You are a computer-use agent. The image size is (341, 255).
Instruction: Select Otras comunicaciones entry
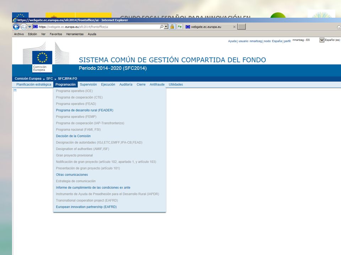72,175
